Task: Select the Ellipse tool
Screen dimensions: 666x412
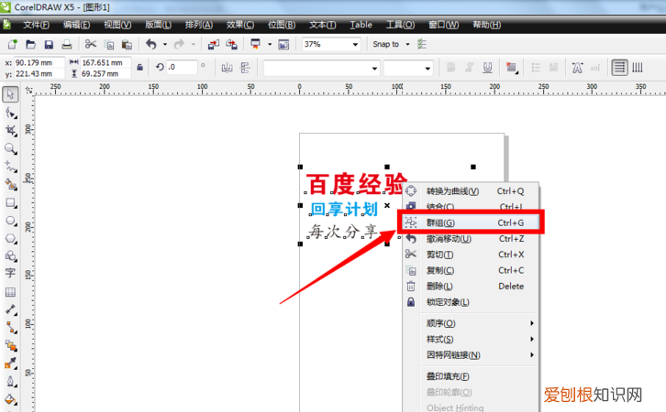Action: [x=11, y=221]
